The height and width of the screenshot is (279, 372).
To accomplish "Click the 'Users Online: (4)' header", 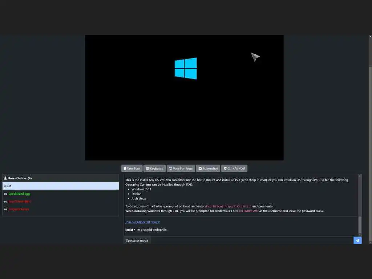I will (x=61, y=178).
